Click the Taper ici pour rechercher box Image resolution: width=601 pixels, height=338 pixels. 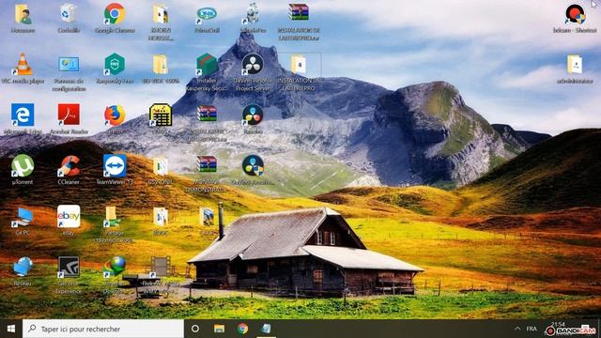[103, 329]
